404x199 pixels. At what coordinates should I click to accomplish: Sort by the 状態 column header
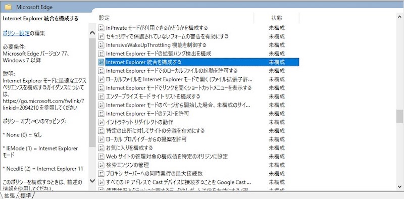[277, 18]
